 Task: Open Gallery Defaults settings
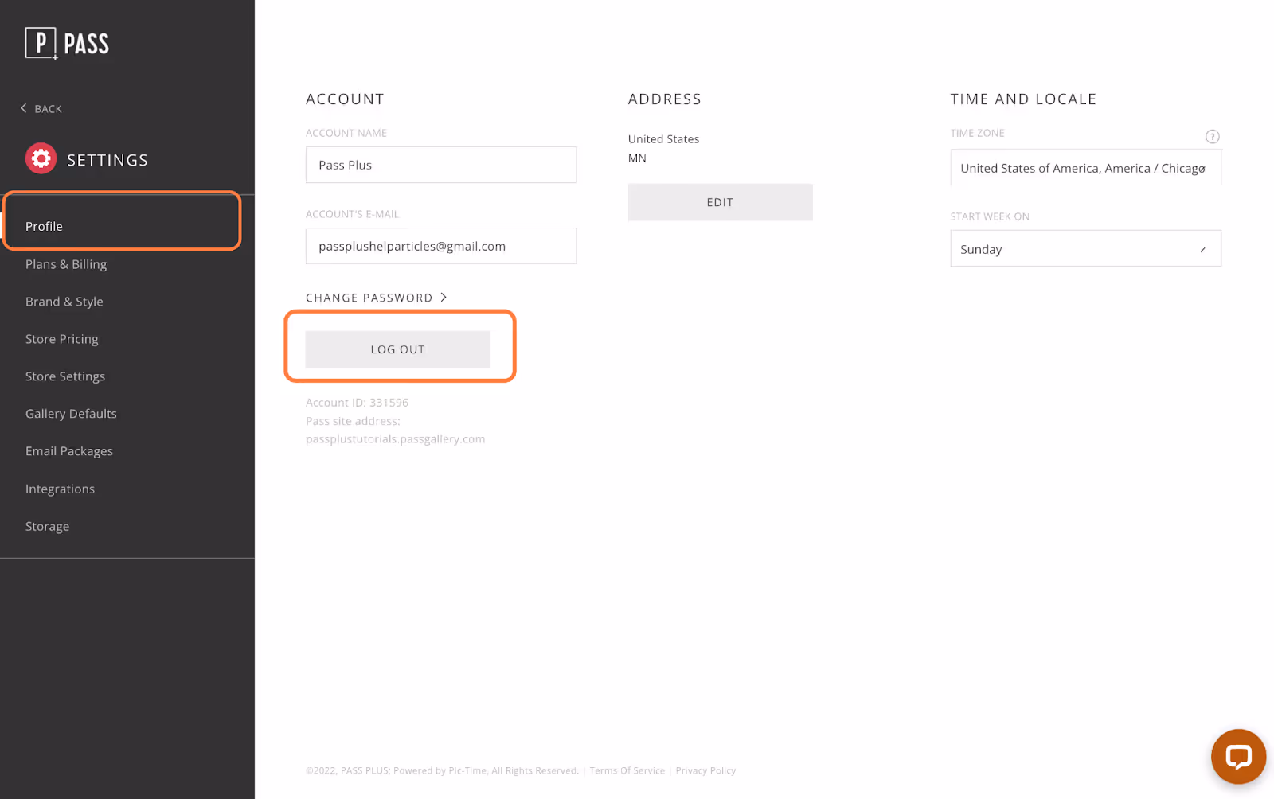coord(71,414)
